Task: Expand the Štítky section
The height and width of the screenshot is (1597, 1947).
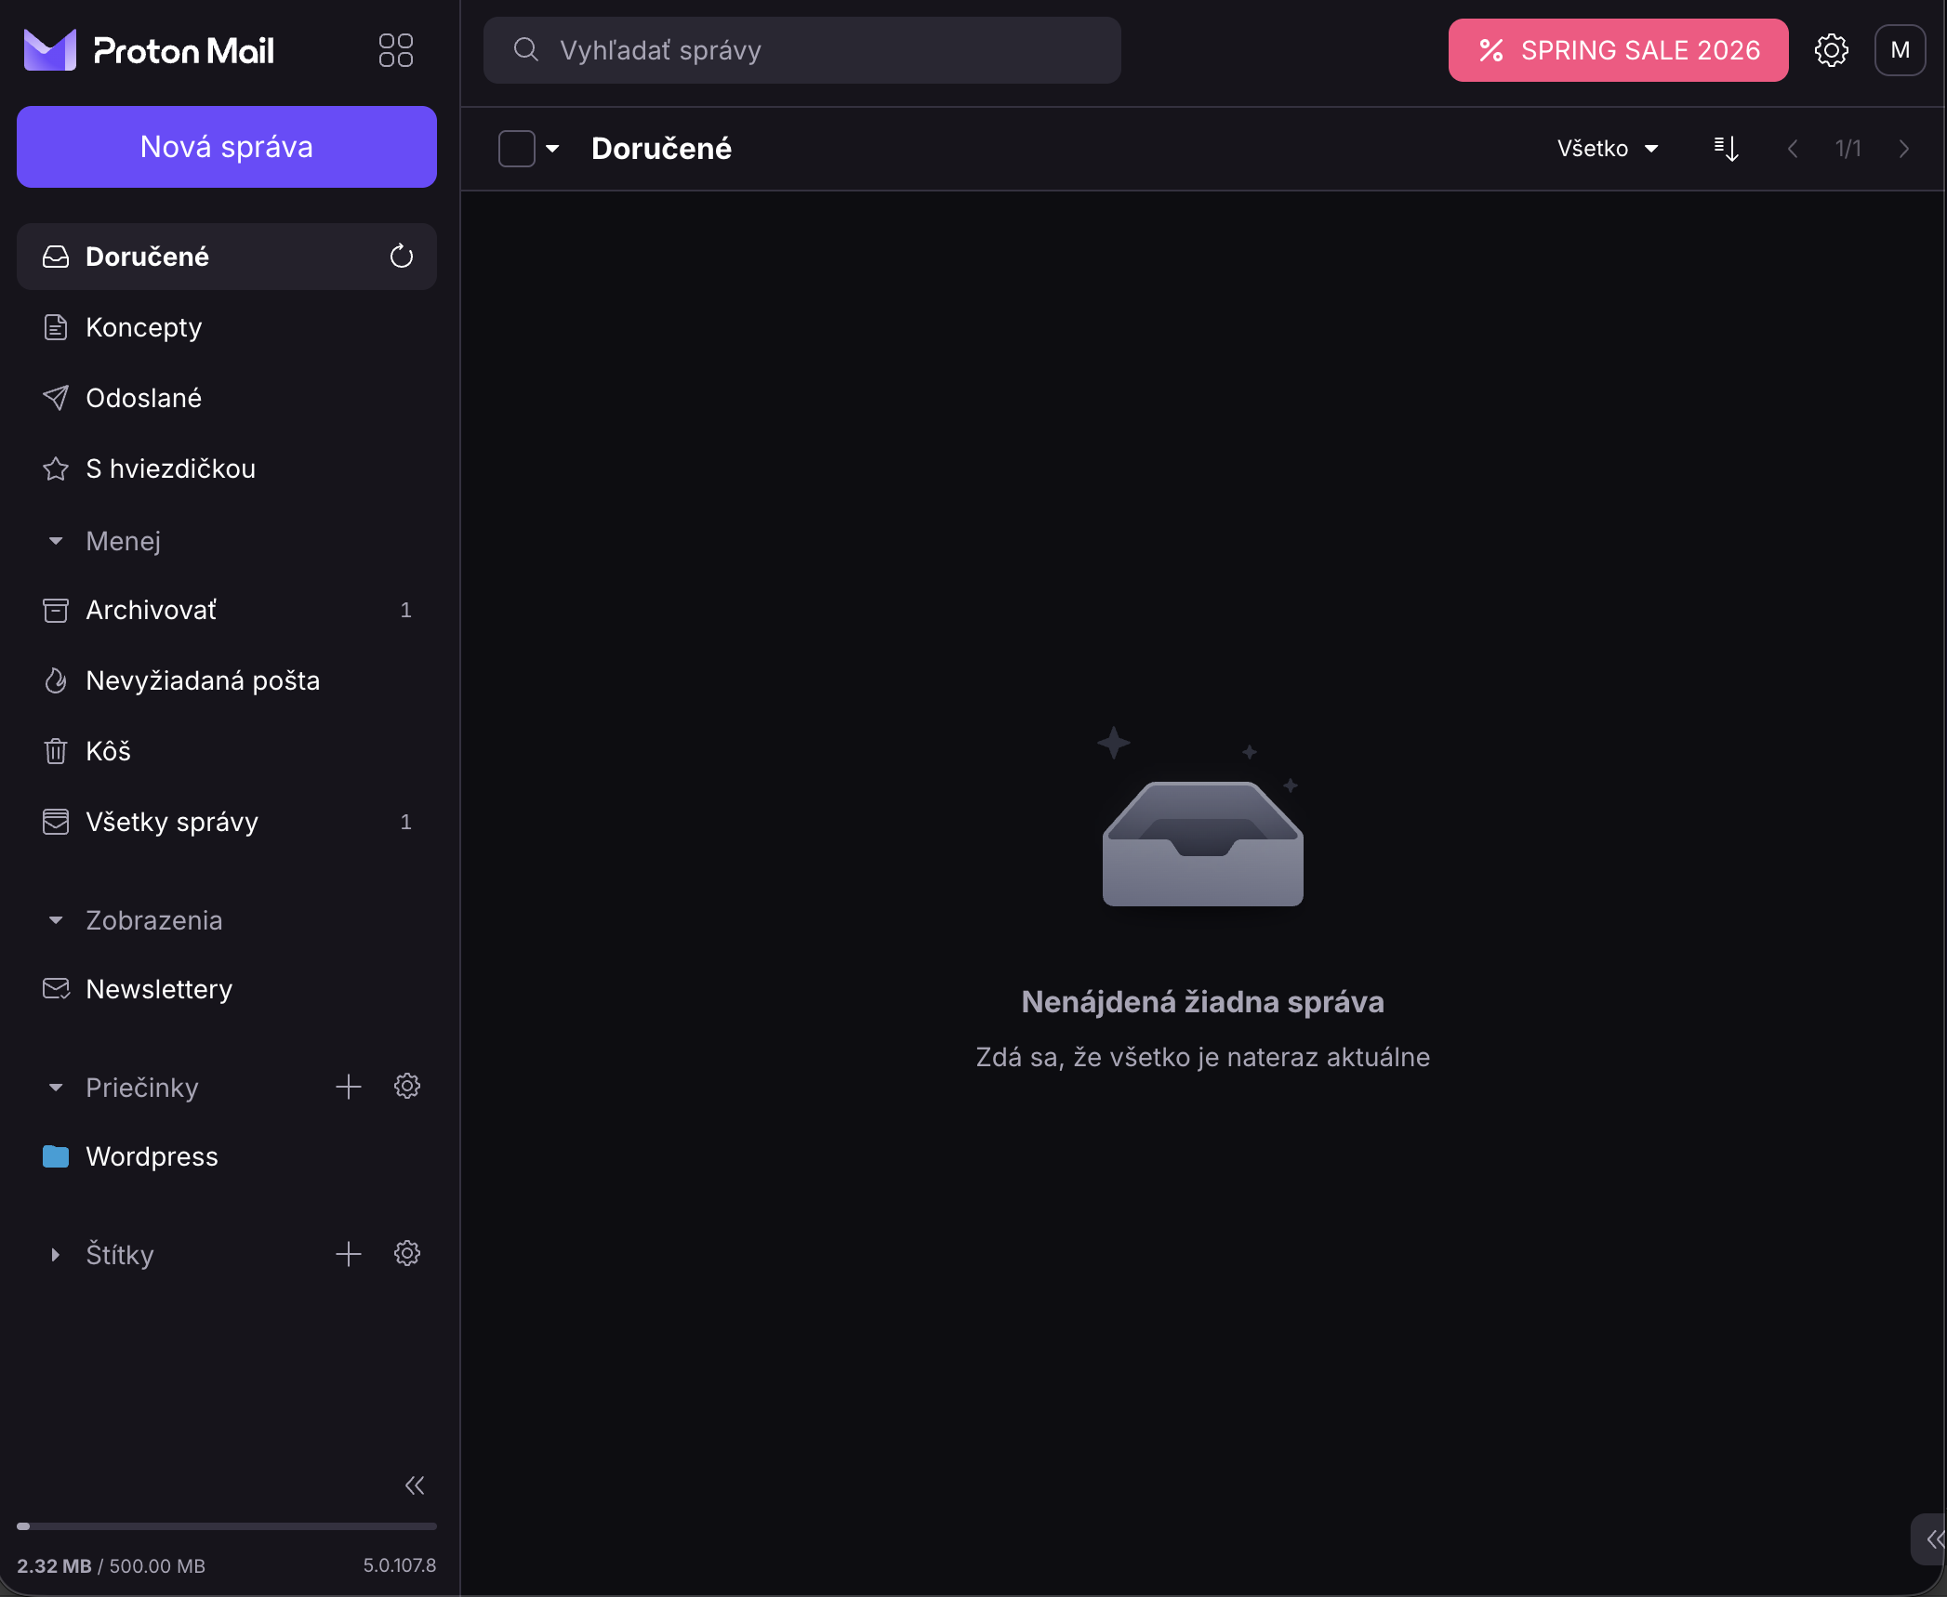Action: (56, 1255)
